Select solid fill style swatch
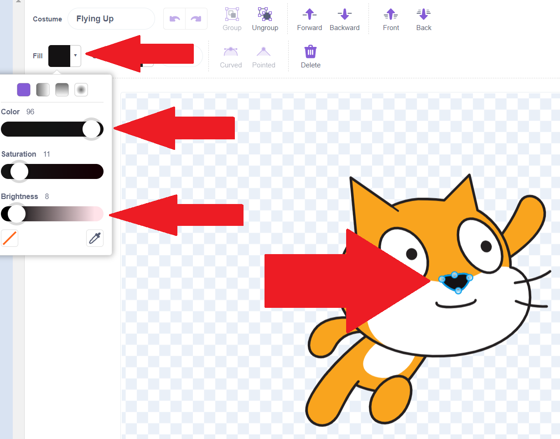Image resolution: width=560 pixels, height=439 pixels. coord(24,90)
